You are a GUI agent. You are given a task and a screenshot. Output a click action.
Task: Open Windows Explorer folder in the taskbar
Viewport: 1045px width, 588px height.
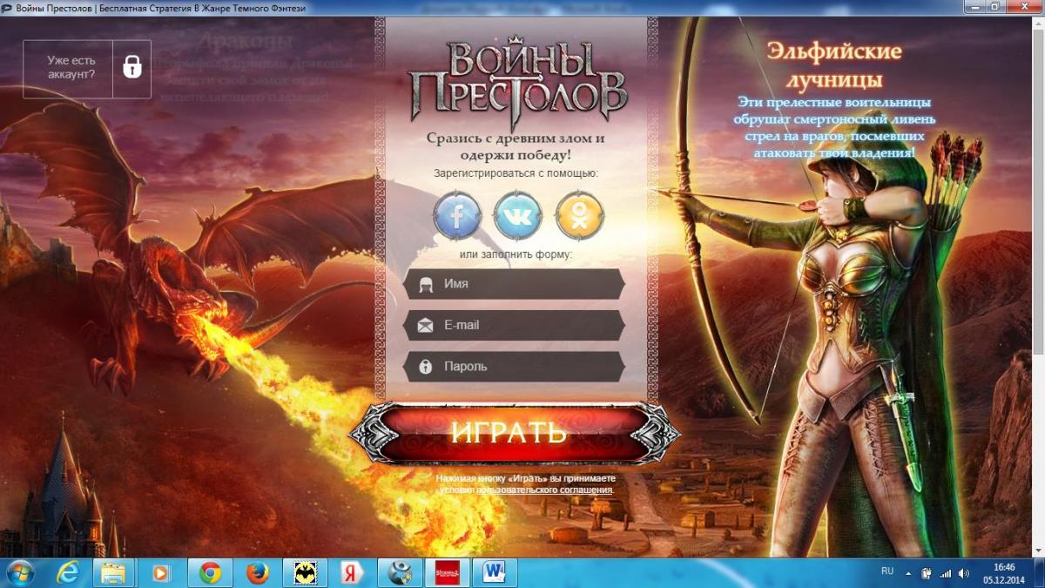pyautogui.click(x=114, y=572)
